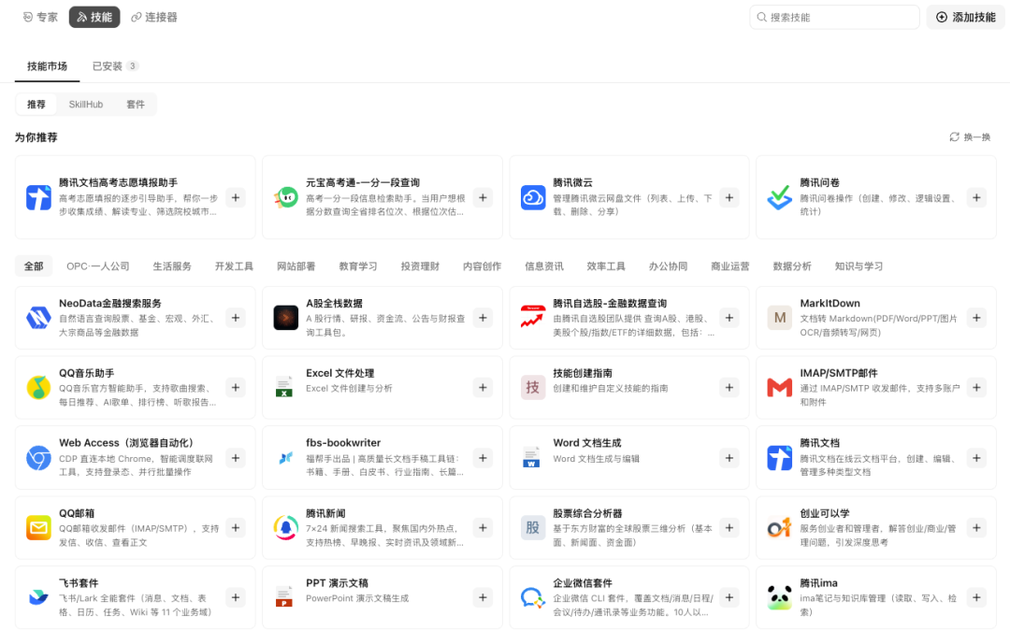Image resolution: width=1010 pixels, height=630 pixels.
Task: Click the 搜索技能 search field
Action: [x=834, y=18]
